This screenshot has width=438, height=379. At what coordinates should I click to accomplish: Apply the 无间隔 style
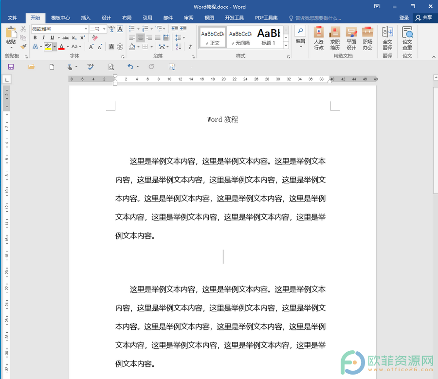tap(240, 37)
